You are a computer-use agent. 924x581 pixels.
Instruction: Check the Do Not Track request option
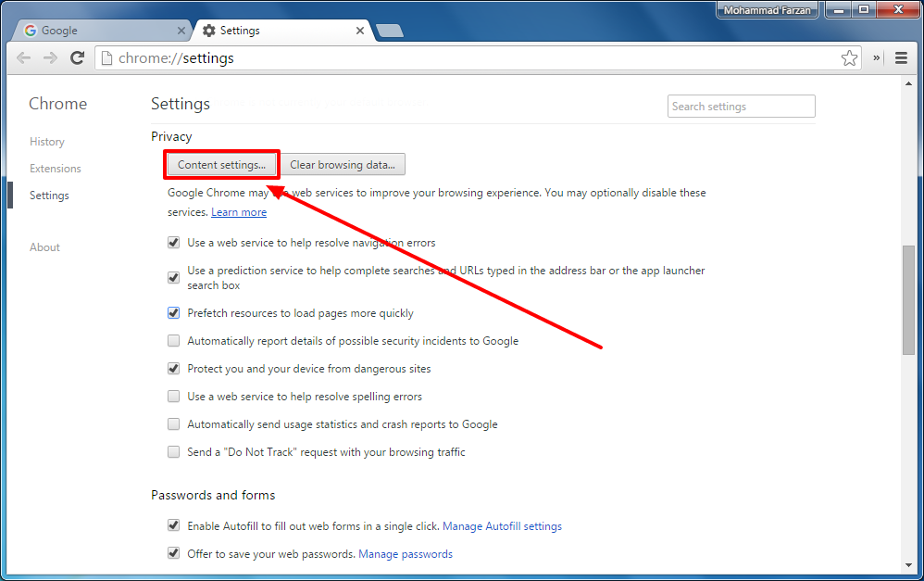(x=173, y=452)
